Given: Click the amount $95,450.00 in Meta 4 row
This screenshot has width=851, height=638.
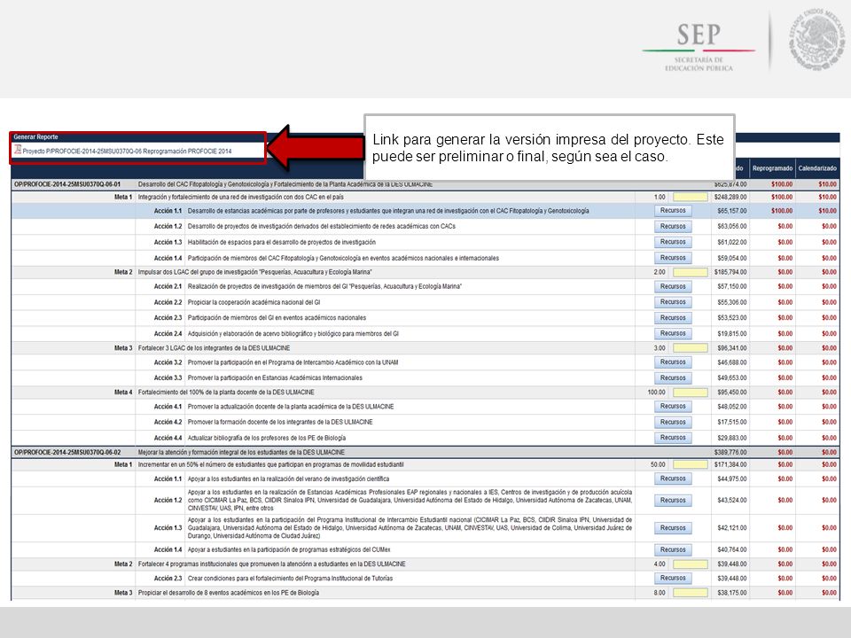Looking at the screenshot, I should [731, 393].
